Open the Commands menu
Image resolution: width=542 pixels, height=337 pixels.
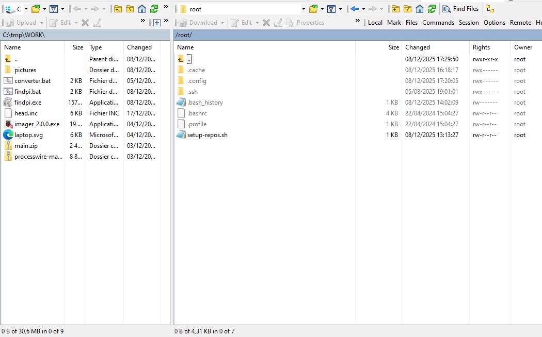(438, 23)
